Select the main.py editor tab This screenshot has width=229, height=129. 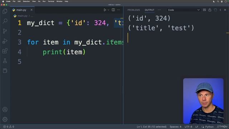pyautogui.click(x=22, y=10)
